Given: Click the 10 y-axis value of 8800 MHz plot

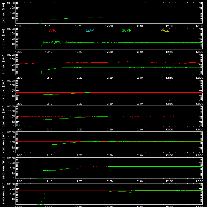Looking at the screenshot, I should [x=13, y=173].
